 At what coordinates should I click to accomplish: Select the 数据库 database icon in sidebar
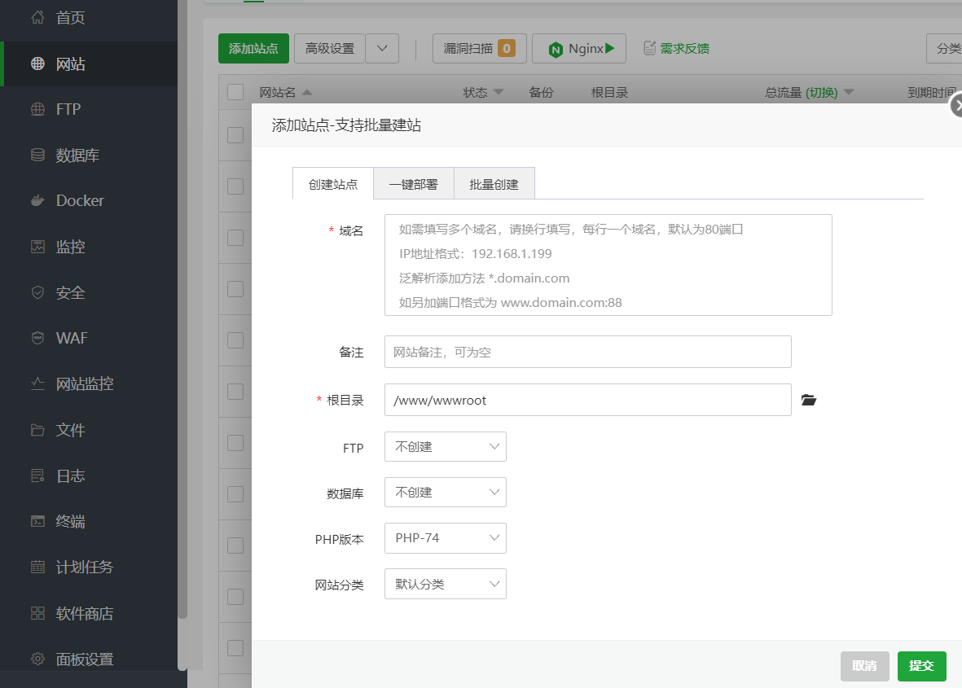point(37,155)
